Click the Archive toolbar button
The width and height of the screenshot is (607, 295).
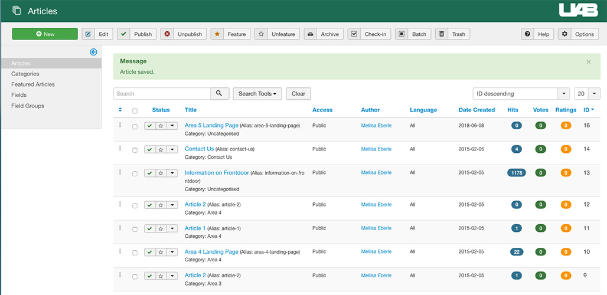point(323,34)
